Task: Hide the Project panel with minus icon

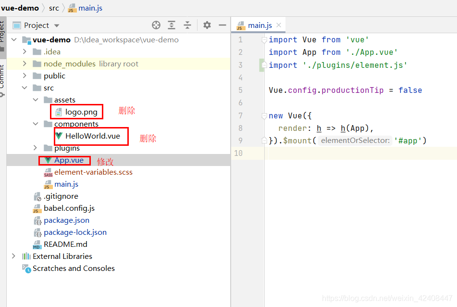Action: coord(222,25)
